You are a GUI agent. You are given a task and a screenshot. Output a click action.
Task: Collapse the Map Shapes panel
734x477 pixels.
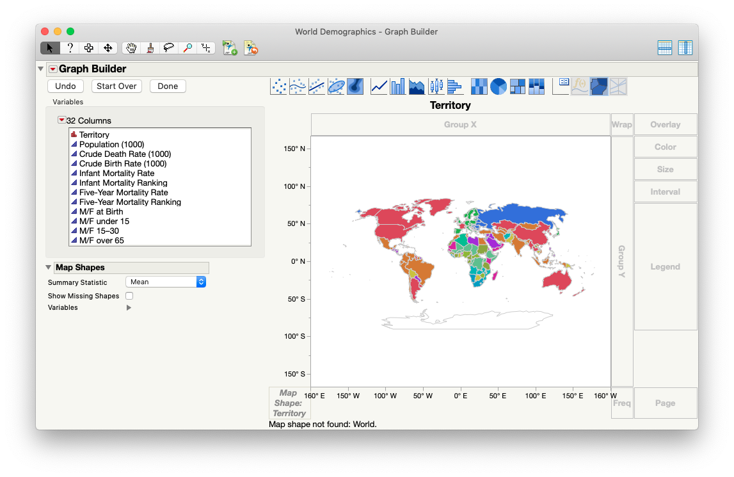coord(48,267)
